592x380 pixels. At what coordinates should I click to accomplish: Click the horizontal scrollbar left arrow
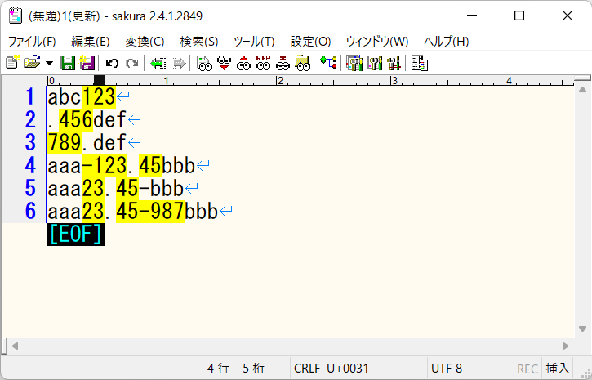click(15, 346)
